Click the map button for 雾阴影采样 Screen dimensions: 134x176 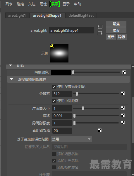(x=100, y=130)
